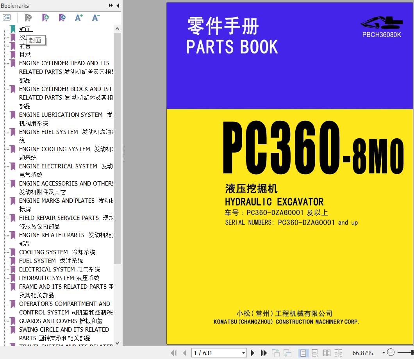Image resolution: width=414 pixels, height=359 pixels.
Task: Select two-page facing layout
Action: point(327,353)
